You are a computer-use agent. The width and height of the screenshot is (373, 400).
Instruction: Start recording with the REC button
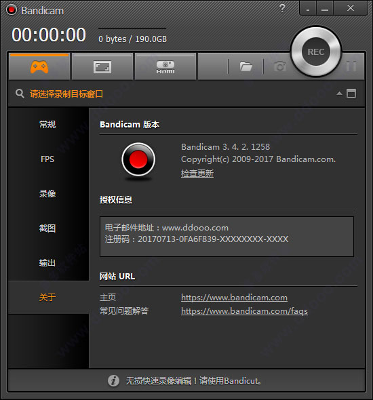[316, 52]
